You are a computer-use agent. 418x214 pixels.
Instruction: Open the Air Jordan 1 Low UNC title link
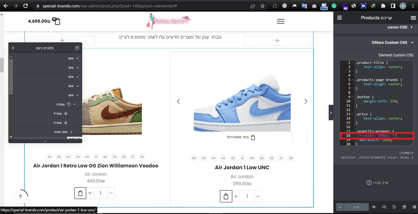click(242, 167)
